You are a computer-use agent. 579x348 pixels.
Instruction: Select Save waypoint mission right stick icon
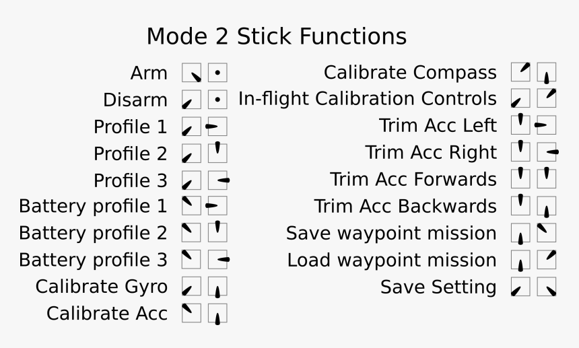point(547,233)
